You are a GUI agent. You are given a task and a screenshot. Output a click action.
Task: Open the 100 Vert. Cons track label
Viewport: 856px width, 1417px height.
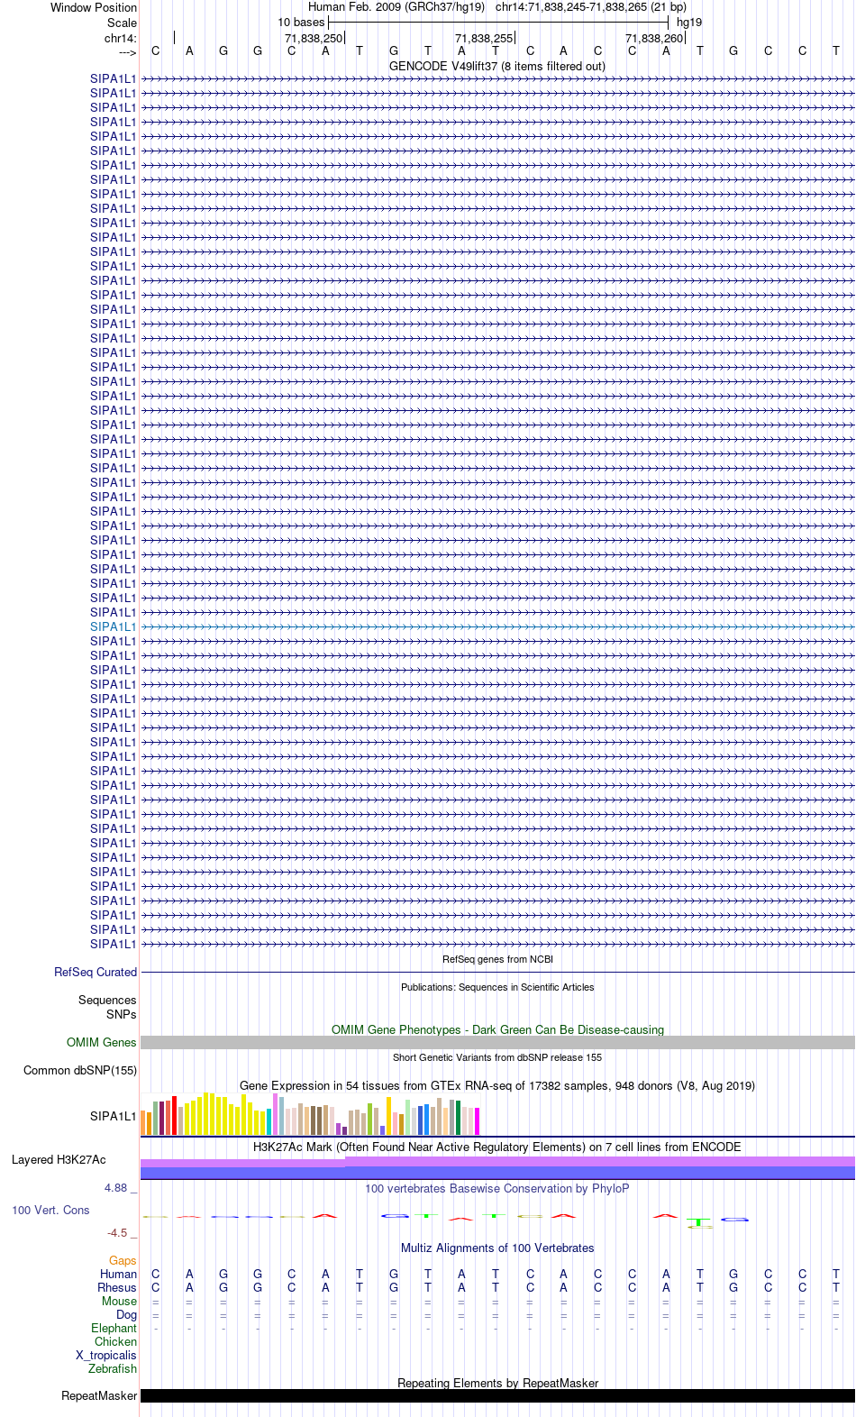[x=50, y=1210]
